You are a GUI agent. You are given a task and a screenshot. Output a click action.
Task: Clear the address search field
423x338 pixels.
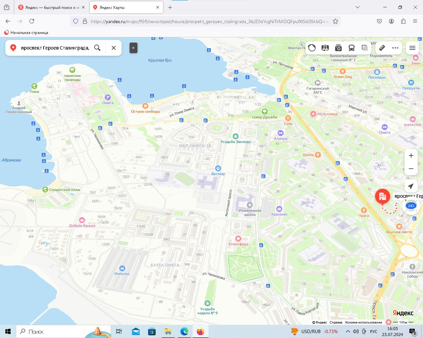[x=114, y=48]
